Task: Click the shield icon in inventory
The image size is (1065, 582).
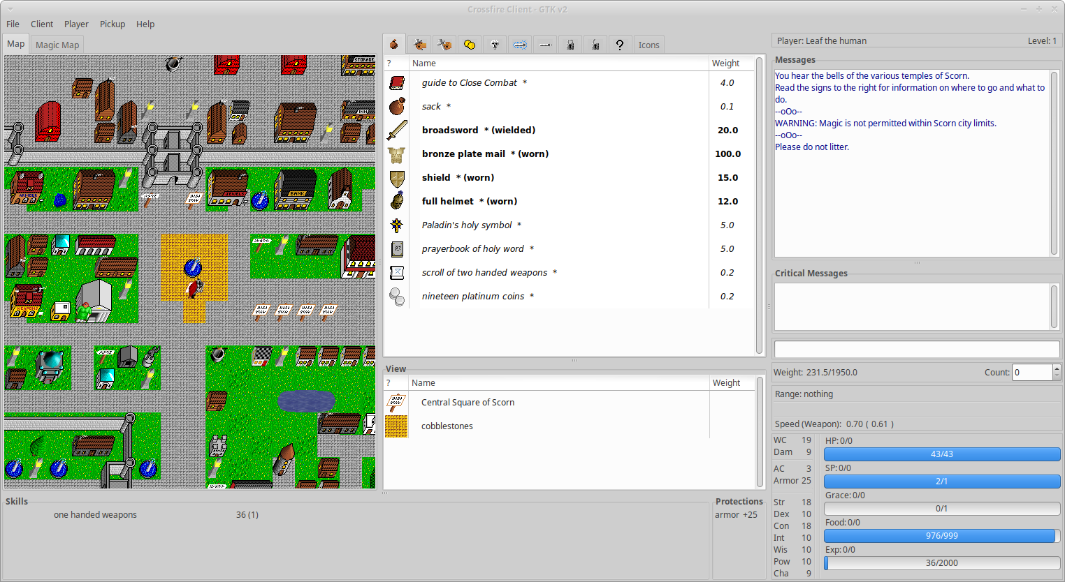Action: pyautogui.click(x=397, y=178)
